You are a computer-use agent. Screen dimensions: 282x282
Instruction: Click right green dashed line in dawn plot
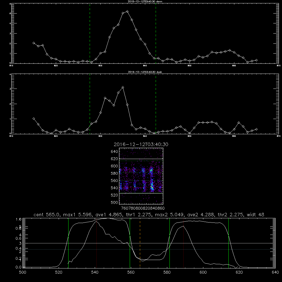coord(156,33)
